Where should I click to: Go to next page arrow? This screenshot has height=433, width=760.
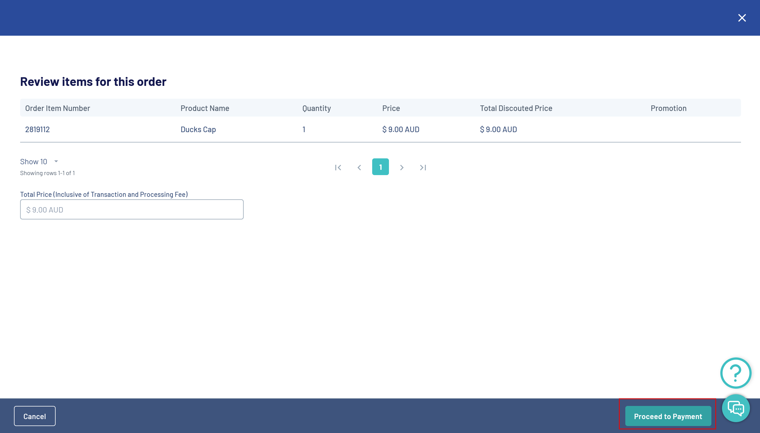pyautogui.click(x=402, y=168)
